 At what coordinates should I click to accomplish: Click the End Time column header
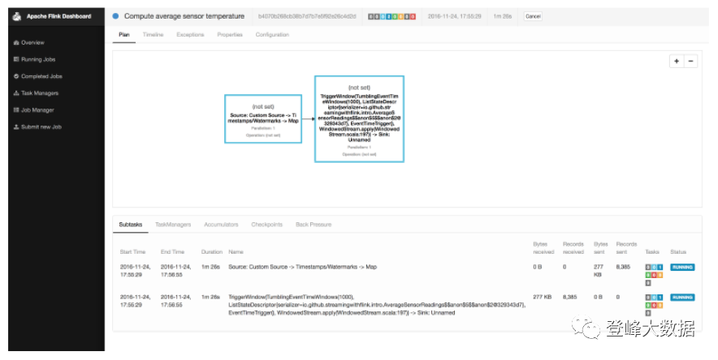pos(172,251)
